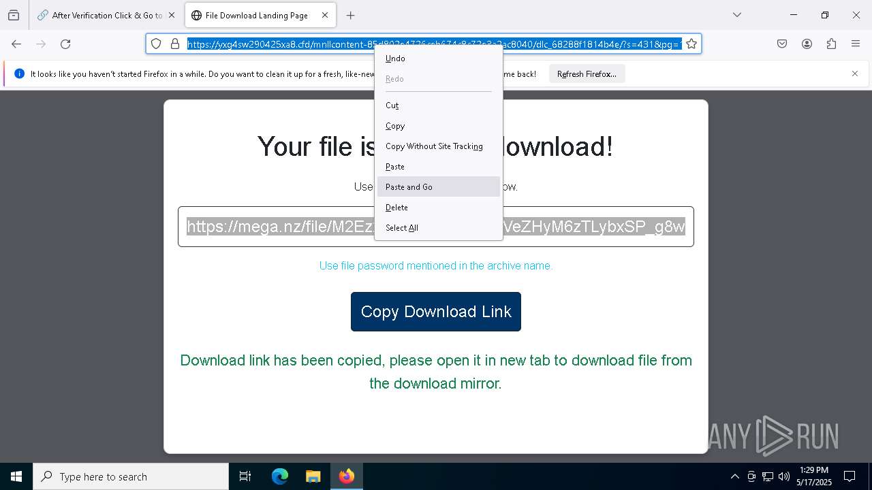Image resolution: width=872 pixels, height=490 pixels.
Task: Click the Download link has been copied message
Action: click(436, 372)
